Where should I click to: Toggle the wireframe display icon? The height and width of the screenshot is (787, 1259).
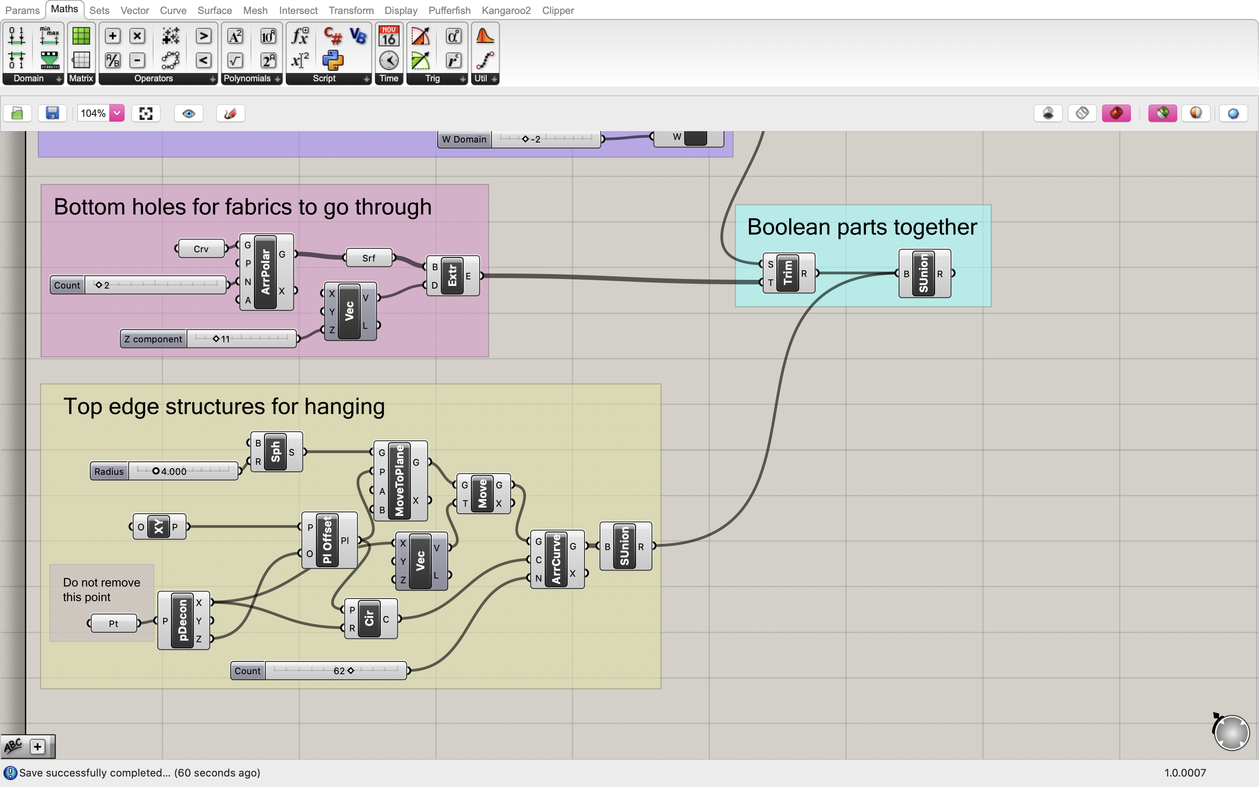[1081, 111]
